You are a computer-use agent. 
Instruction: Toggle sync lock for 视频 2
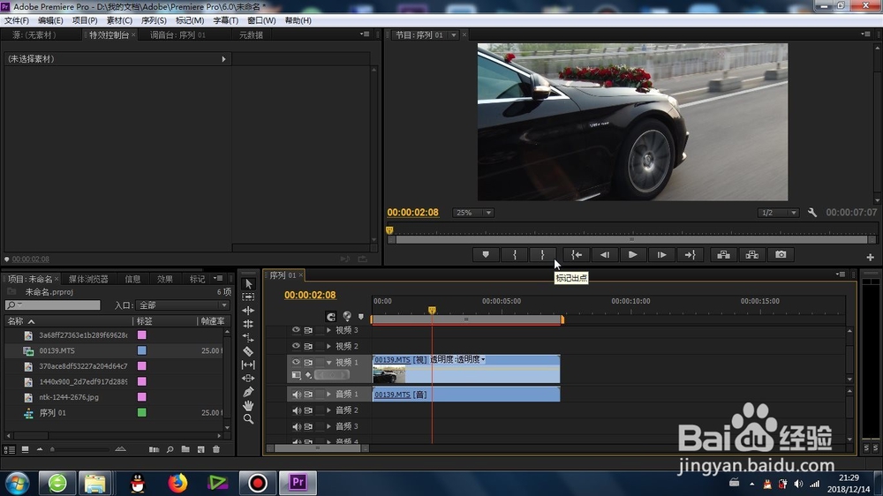pyautogui.click(x=308, y=346)
